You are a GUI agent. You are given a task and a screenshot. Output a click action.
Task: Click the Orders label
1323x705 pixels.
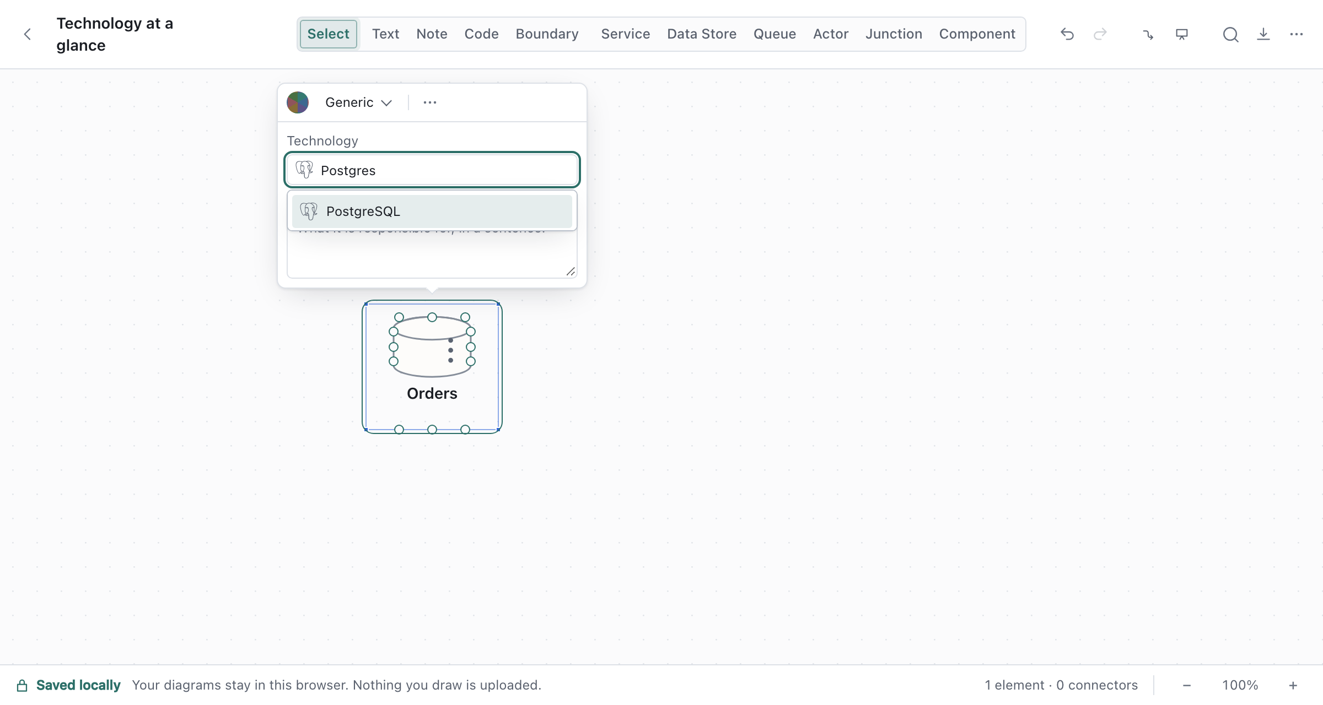(432, 393)
